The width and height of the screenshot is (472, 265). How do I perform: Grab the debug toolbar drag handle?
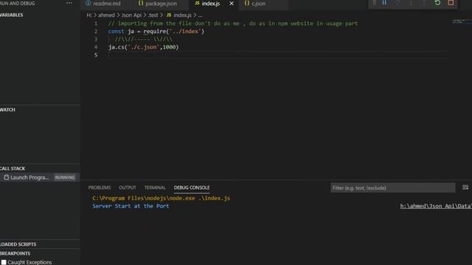(x=374, y=3)
